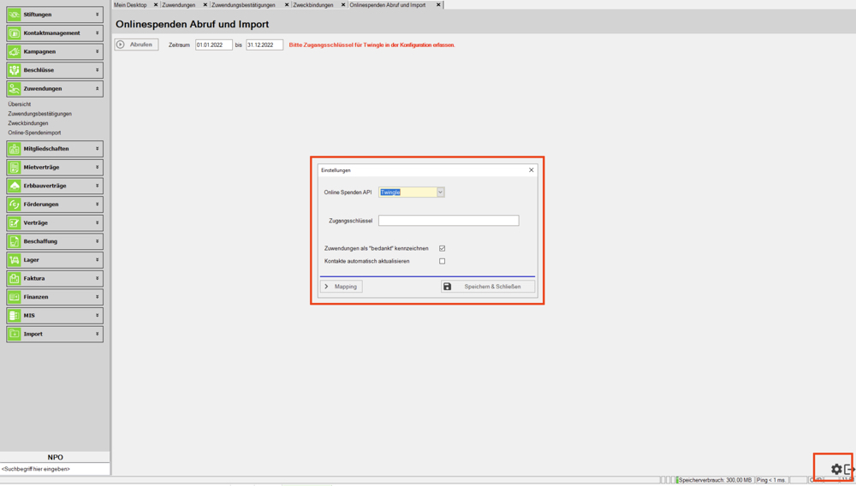Switch to the Mein Desktop tab
This screenshot has height=486, width=856.
pyautogui.click(x=131, y=5)
